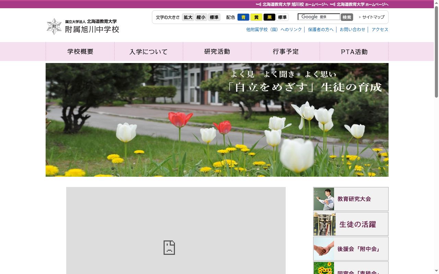The image size is (439, 274).
Task: Click the broken content placeholder icon
Action: coord(169,247)
